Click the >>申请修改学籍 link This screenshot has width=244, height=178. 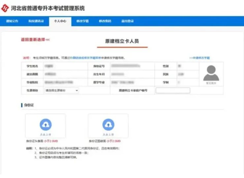pyautogui.click(x=199, y=58)
